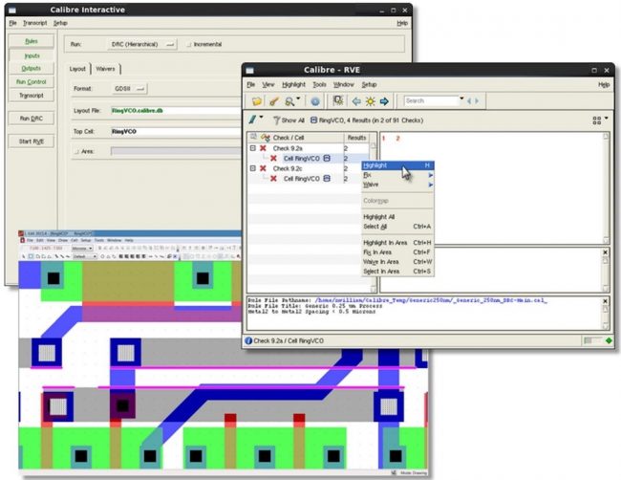Open the rule file pathname link
621x480 pixels.
[431, 300]
